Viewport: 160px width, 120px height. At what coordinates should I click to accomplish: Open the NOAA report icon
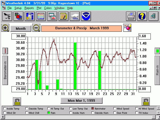(86, 16)
